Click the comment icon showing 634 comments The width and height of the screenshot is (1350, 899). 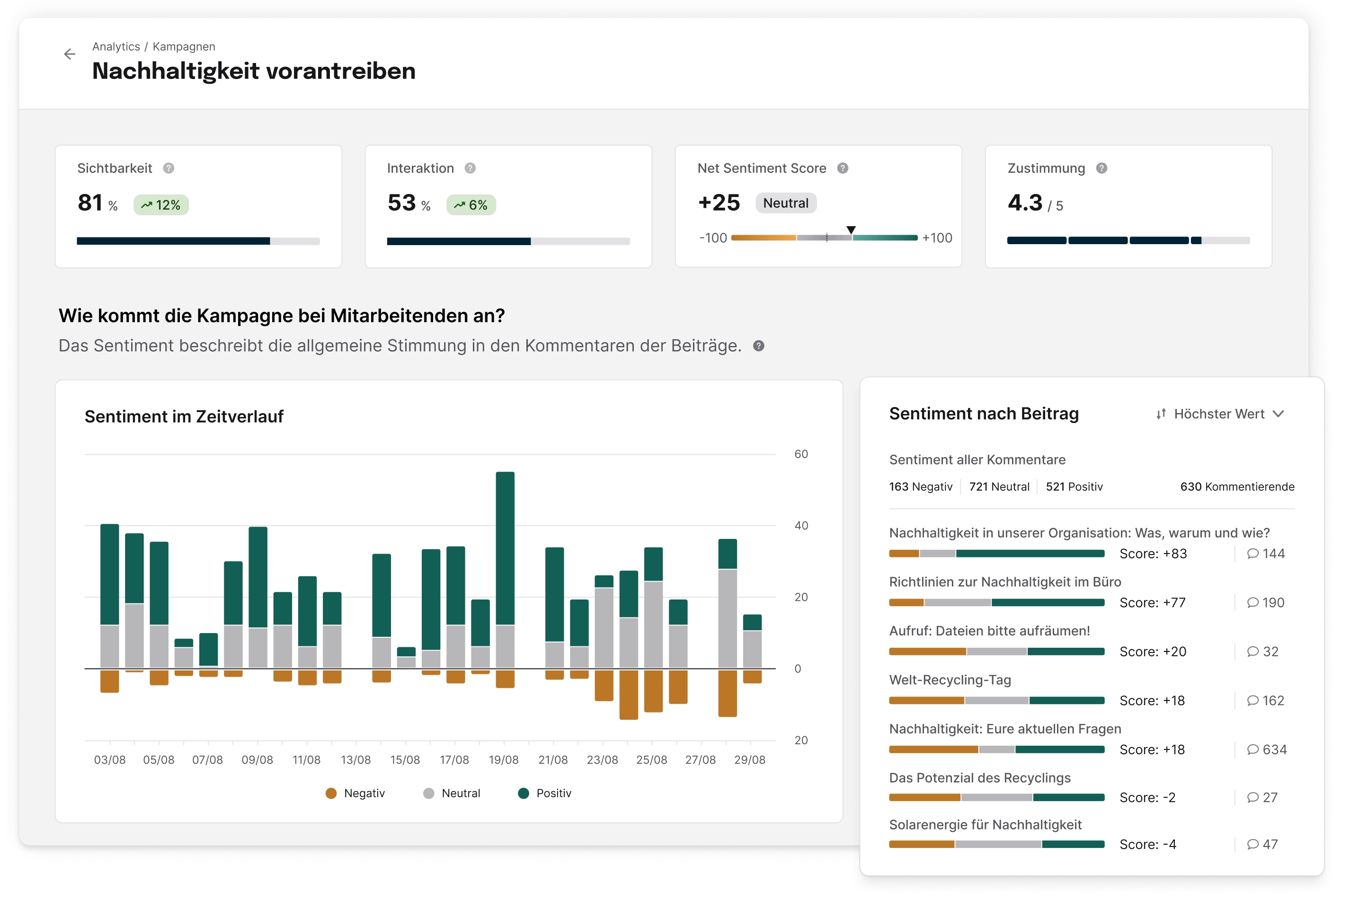tap(1252, 749)
